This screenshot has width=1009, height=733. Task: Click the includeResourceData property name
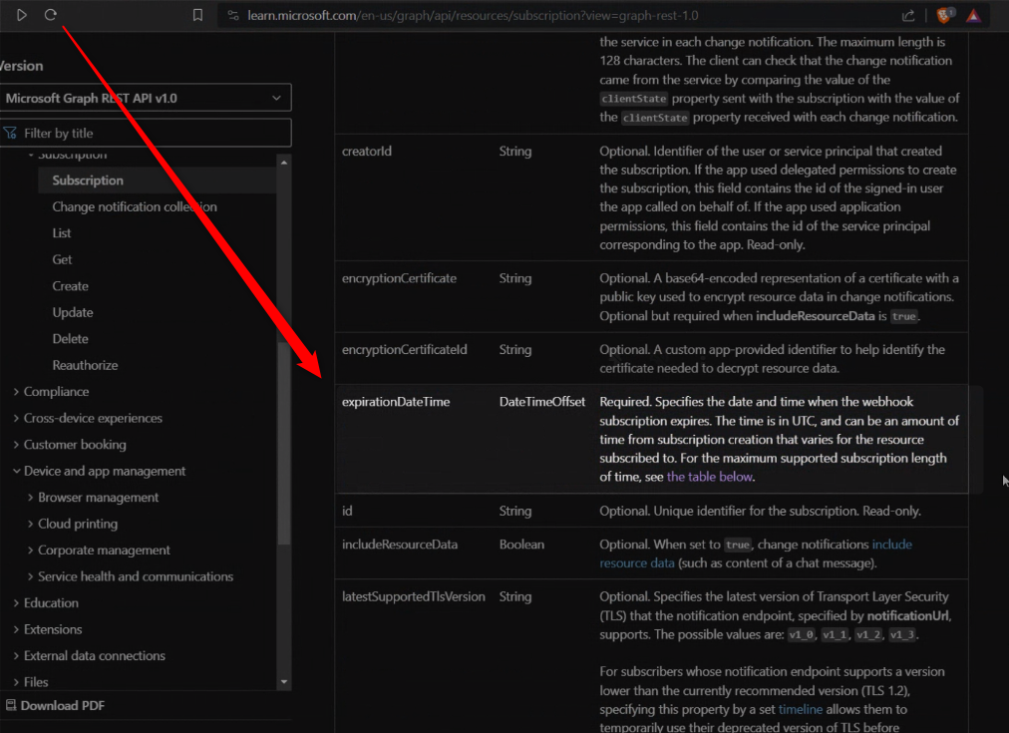[400, 545]
